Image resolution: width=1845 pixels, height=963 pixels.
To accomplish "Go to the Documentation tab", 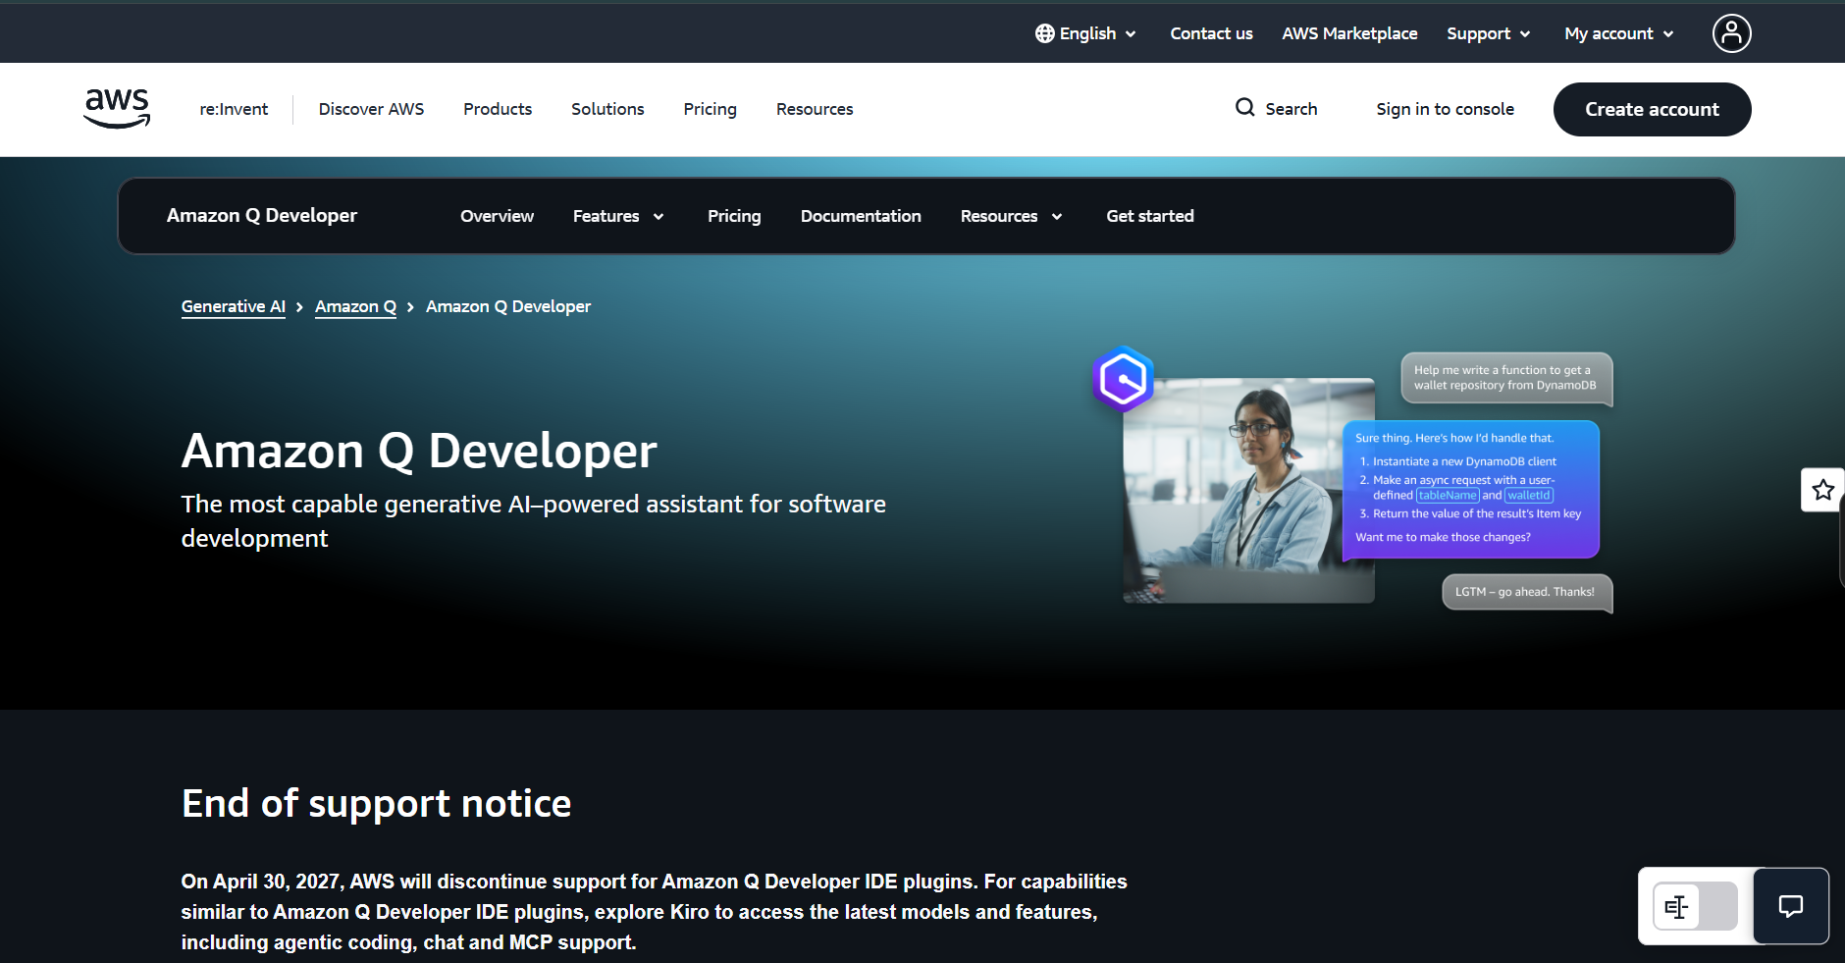I will point(861,216).
